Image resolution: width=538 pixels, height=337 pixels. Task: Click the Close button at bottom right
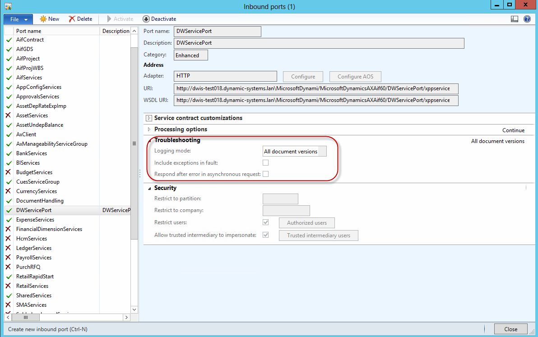pyautogui.click(x=510, y=329)
